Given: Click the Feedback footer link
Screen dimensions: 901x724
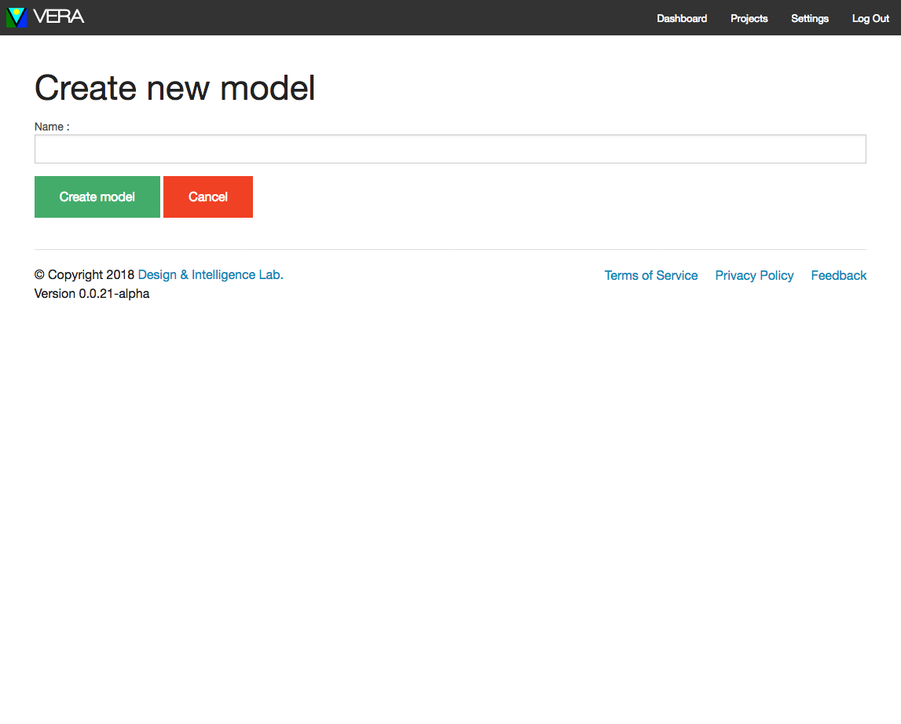Looking at the screenshot, I should (838, 275).
